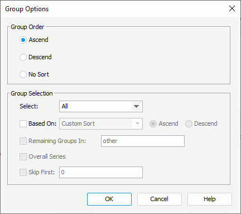Open Help for Group Options
This screenshot has width=241, height=214.
pos(210,199)
